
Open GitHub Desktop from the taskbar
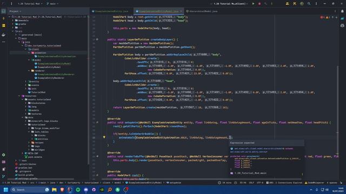coord(94,190)
